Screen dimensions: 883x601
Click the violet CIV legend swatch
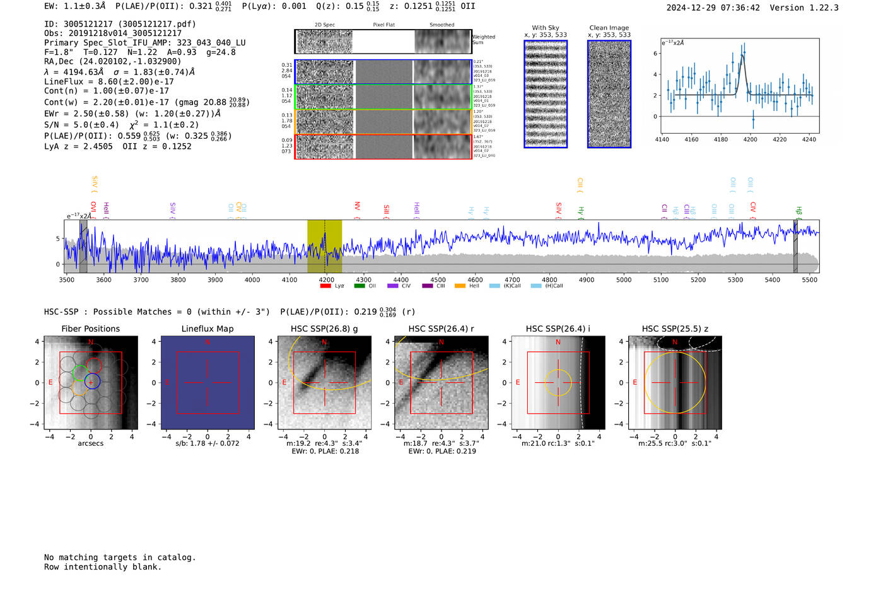pyautogui.click(x=393, y=286)
